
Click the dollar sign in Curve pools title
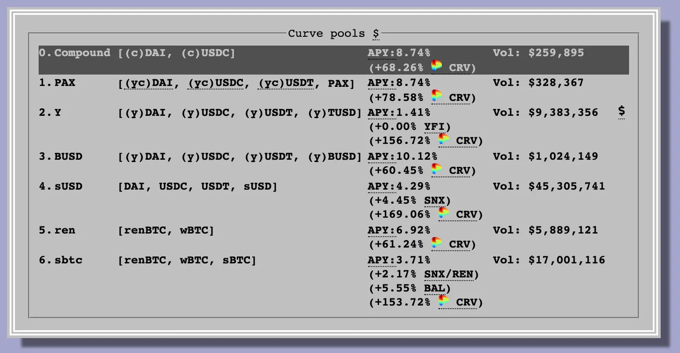376,34
